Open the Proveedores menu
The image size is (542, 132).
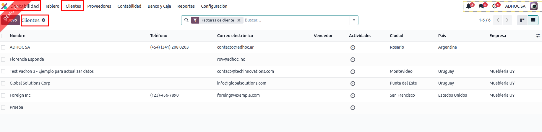(99, 6)
